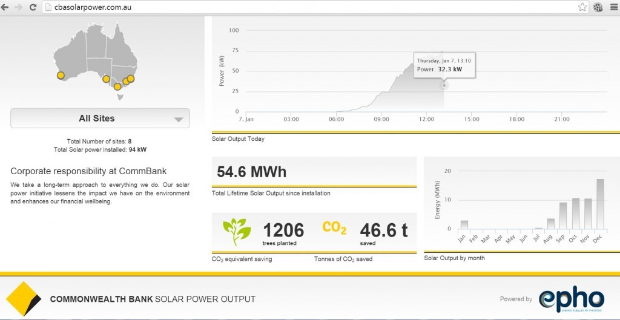Open the film reel extension icon
The height and width of the screenshot is (320, 620).
pyautogui.click(x=598, y=7)
